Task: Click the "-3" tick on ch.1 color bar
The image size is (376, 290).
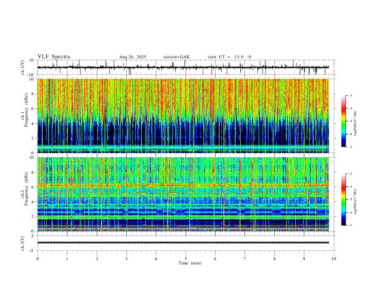Action: 350,95
